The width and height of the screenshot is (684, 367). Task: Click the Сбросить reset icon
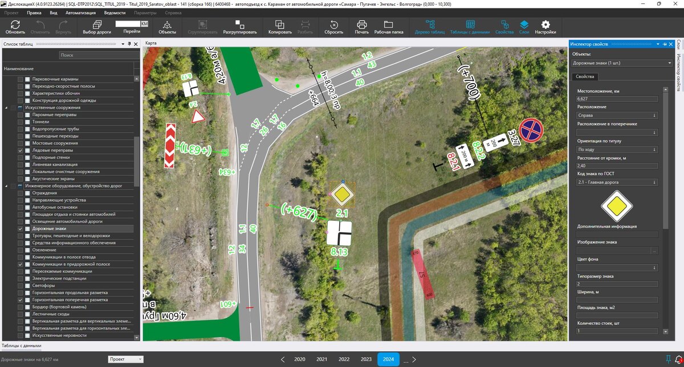334,24
